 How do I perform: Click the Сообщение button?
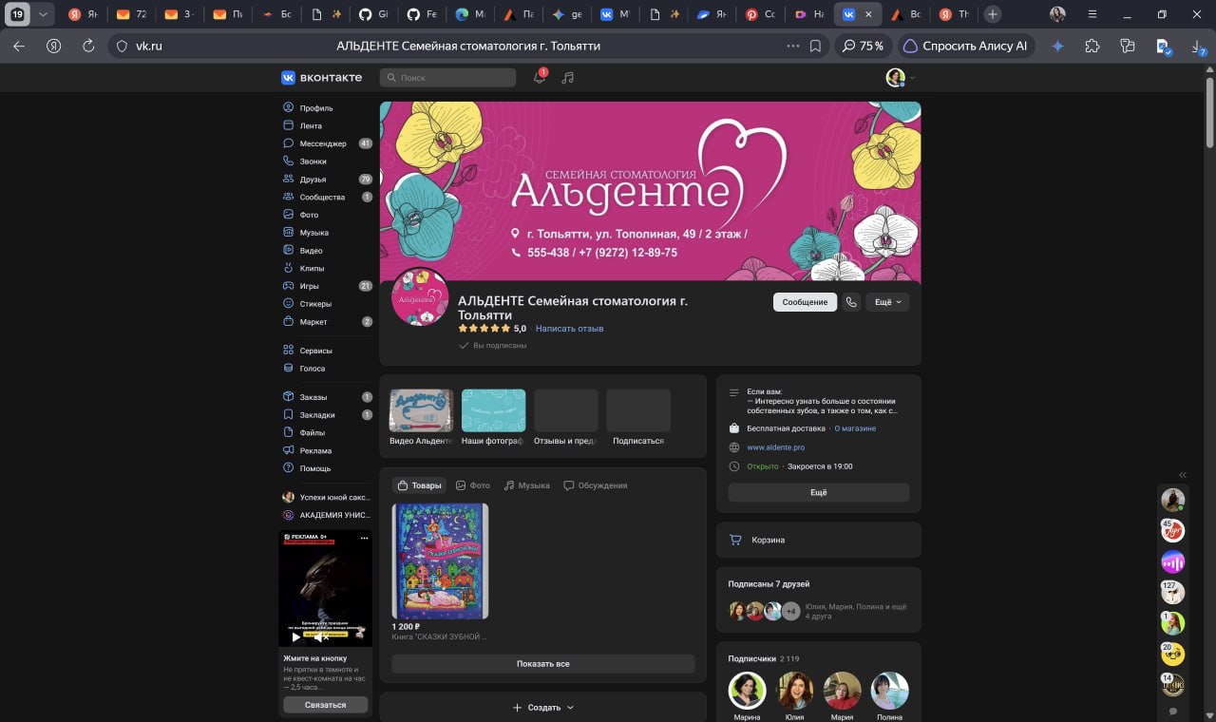tap(805, 302)
